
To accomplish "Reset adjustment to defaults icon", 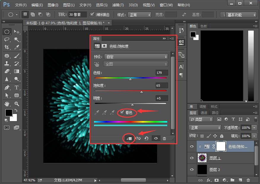I will click(146, 138).
